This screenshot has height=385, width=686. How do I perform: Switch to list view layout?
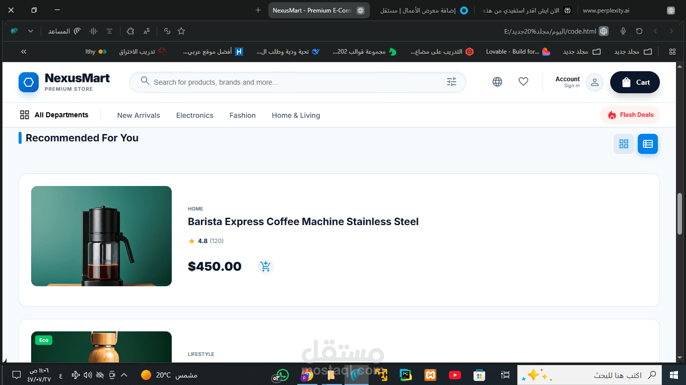click(x=648, y=144)
